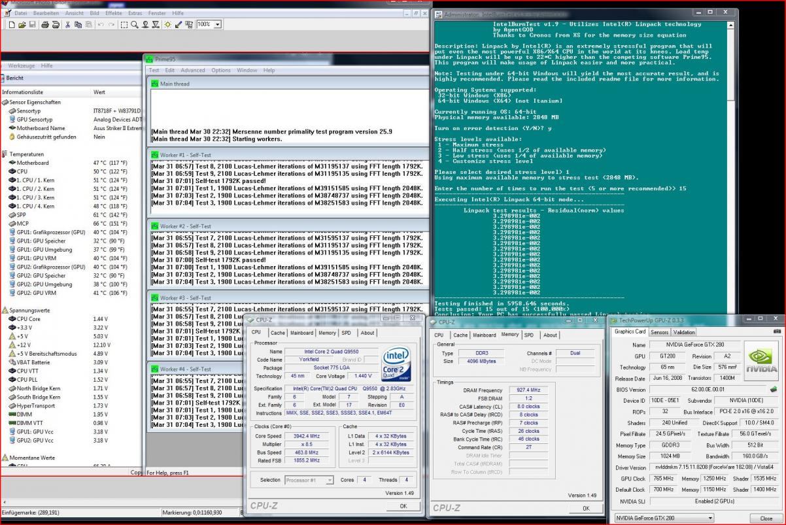This screenshot has height=525, width=786.
Task: Click OK in the CPU-Z memory window
Action: pos(585,508)
